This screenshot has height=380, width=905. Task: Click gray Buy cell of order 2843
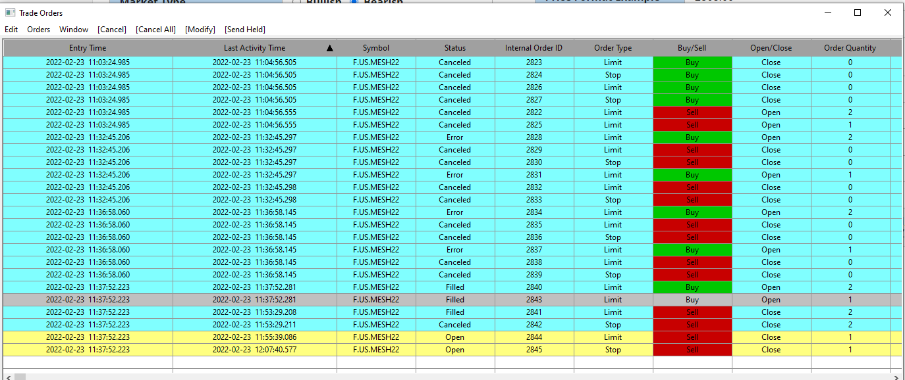tap(692, 300)
